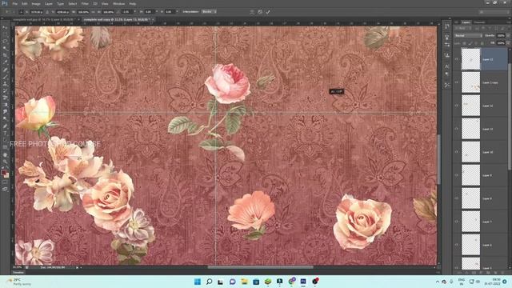This screenshot has height=288, width=512.
Task: Change screen mode via toolbar icon
Action: point(5,189)
